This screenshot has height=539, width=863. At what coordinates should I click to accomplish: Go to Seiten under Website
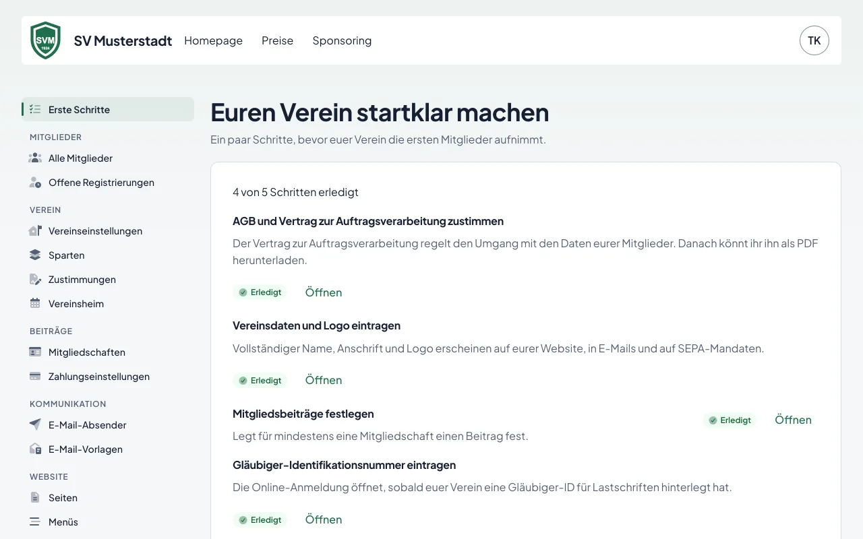coord(108,497)
